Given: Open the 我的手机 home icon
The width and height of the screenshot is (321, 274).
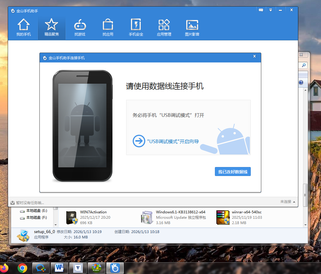Looking at the screenshot, I should pyautogui.click(x=24, y=25).
